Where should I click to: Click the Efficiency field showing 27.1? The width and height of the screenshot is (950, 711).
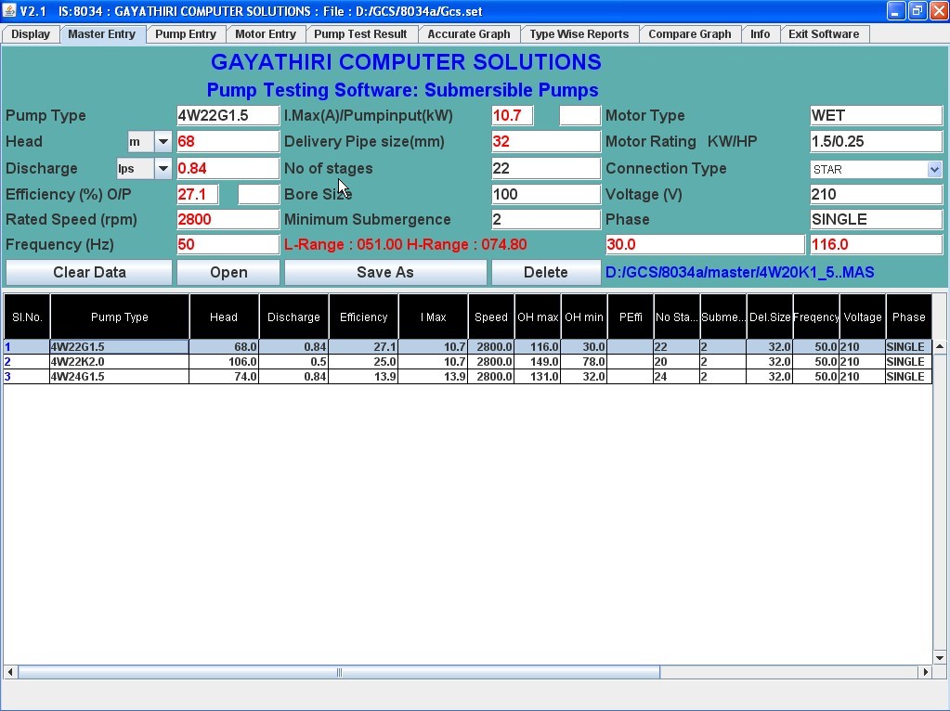tap(198, 194)
